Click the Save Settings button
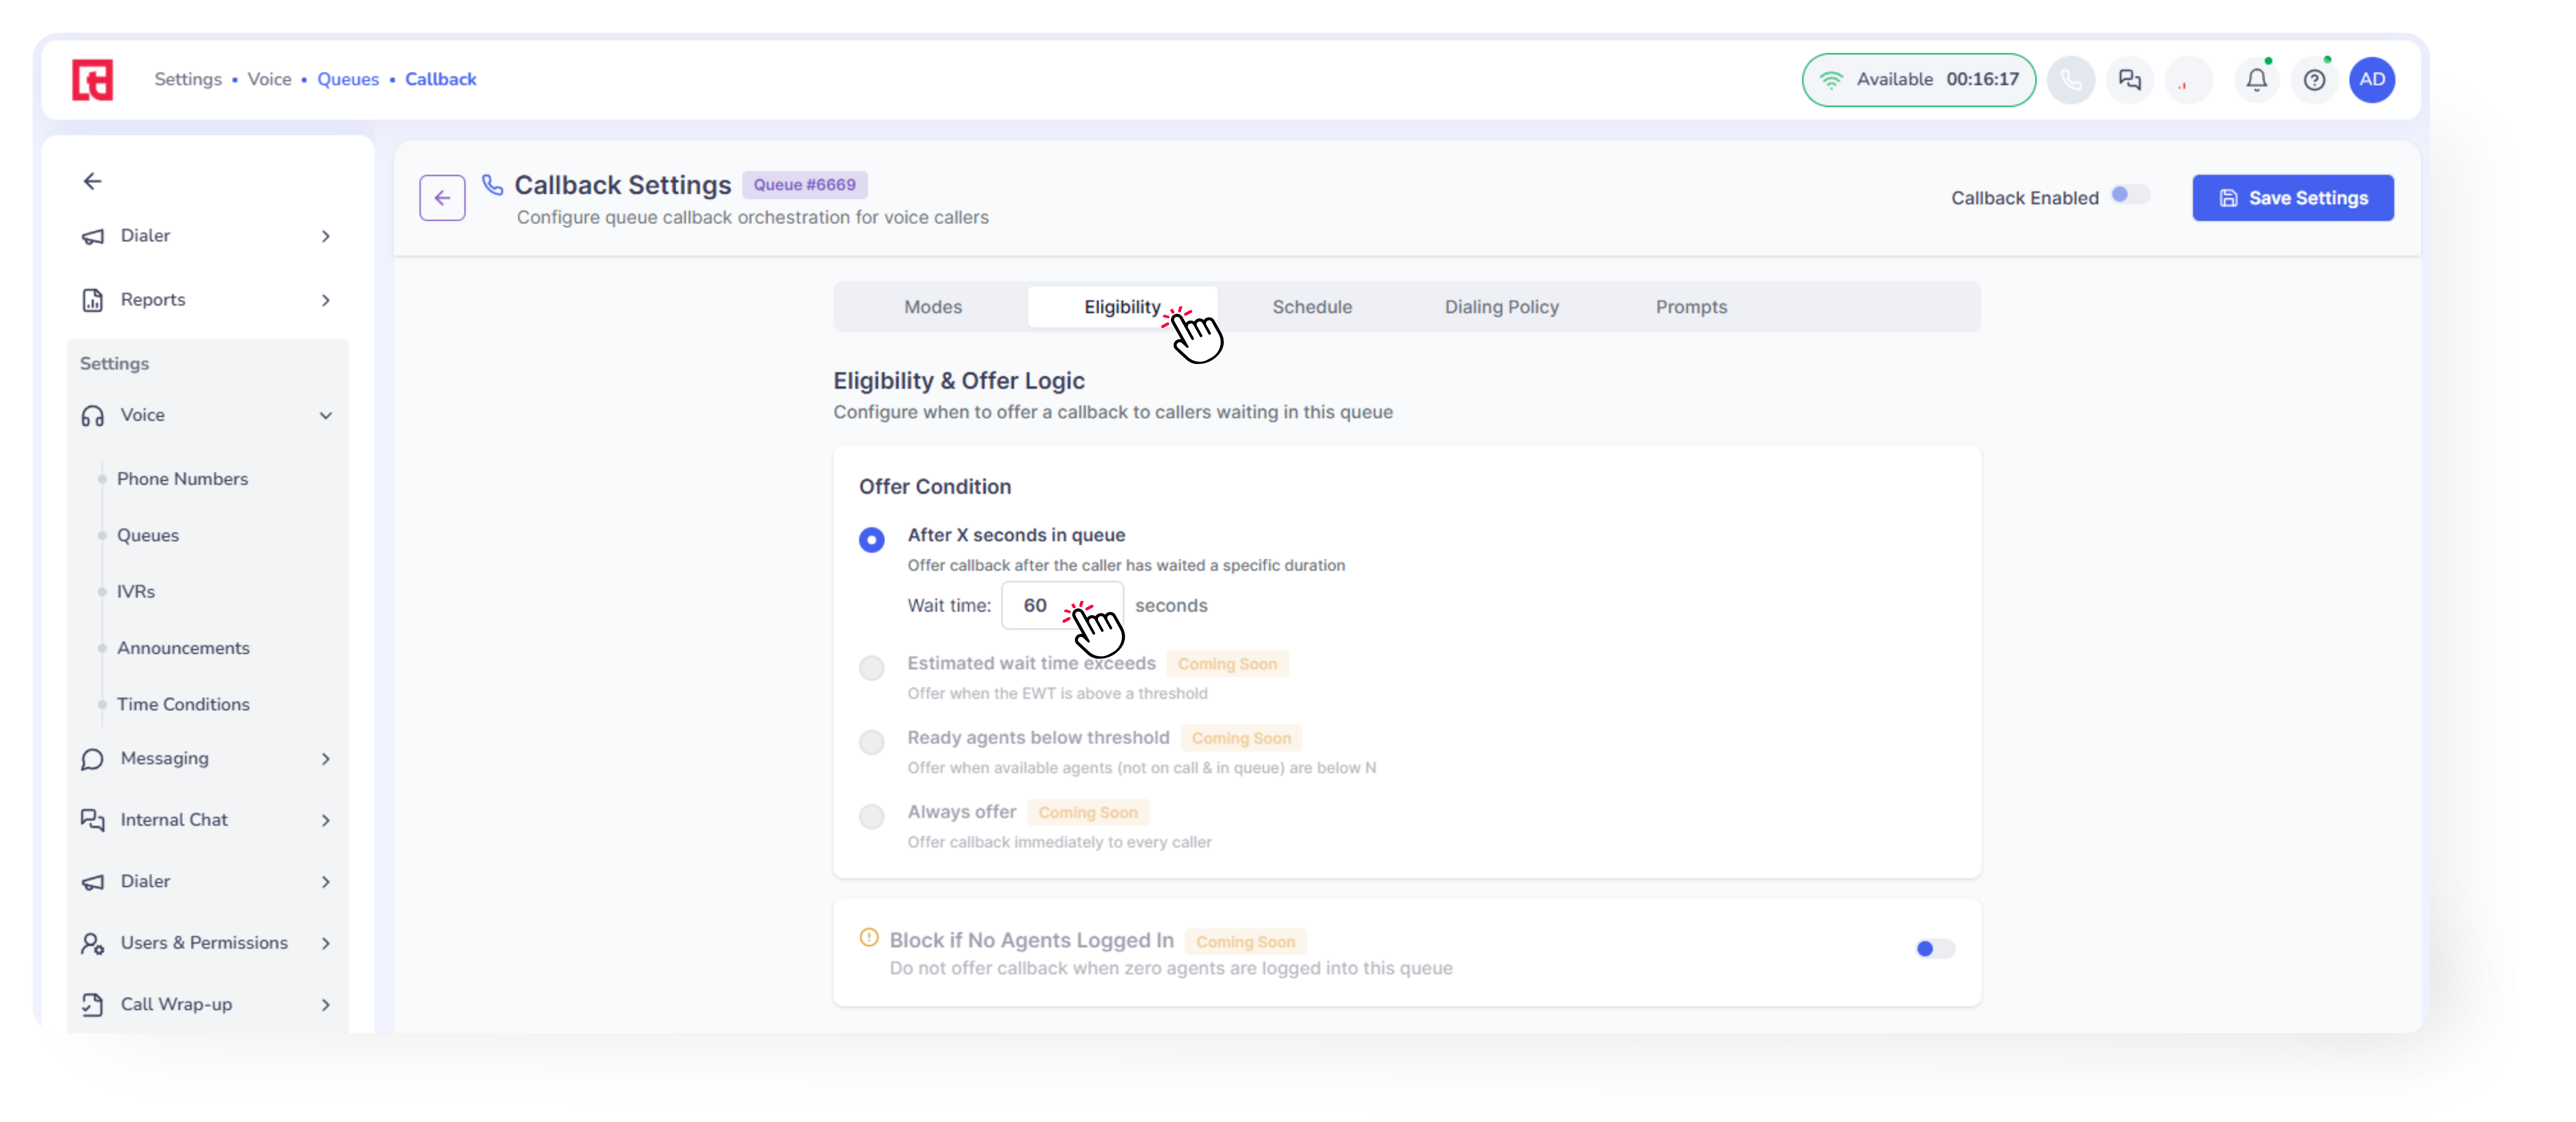 pos(2292,198)
